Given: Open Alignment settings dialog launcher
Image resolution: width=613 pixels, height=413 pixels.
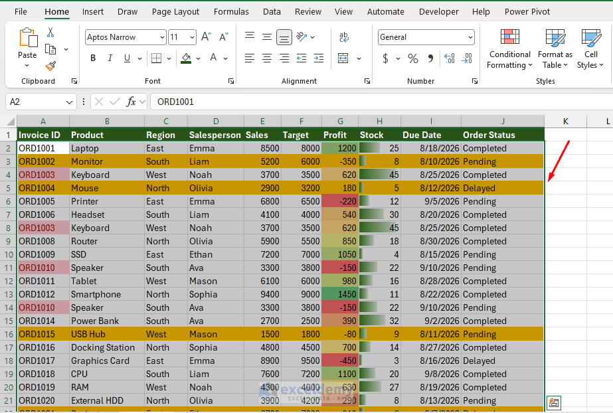Looking at the screenshot, I should 367,81.
